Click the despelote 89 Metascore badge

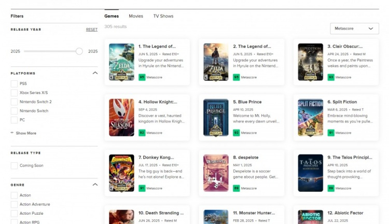coord(237,188)
